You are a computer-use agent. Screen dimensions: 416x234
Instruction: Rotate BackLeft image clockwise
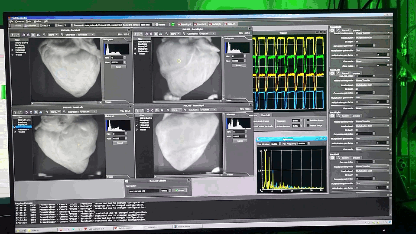pyautogui.click(x=29, y=35)
